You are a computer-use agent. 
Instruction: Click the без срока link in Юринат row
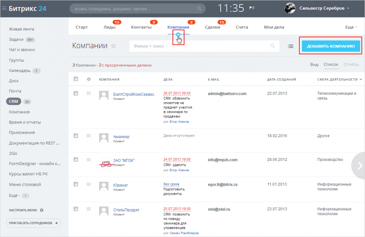click(x=171, y=184)
